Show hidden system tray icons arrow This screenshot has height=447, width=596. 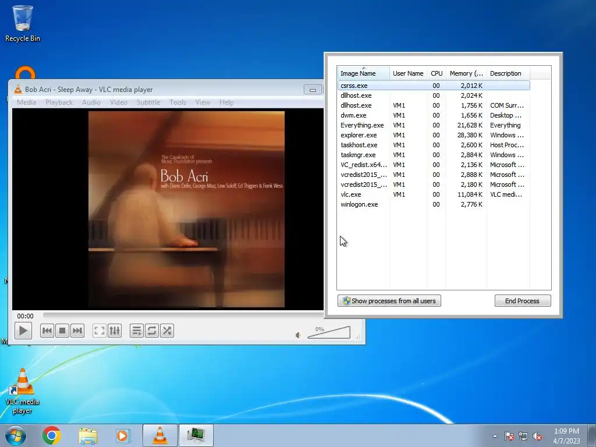coord(495,436)
